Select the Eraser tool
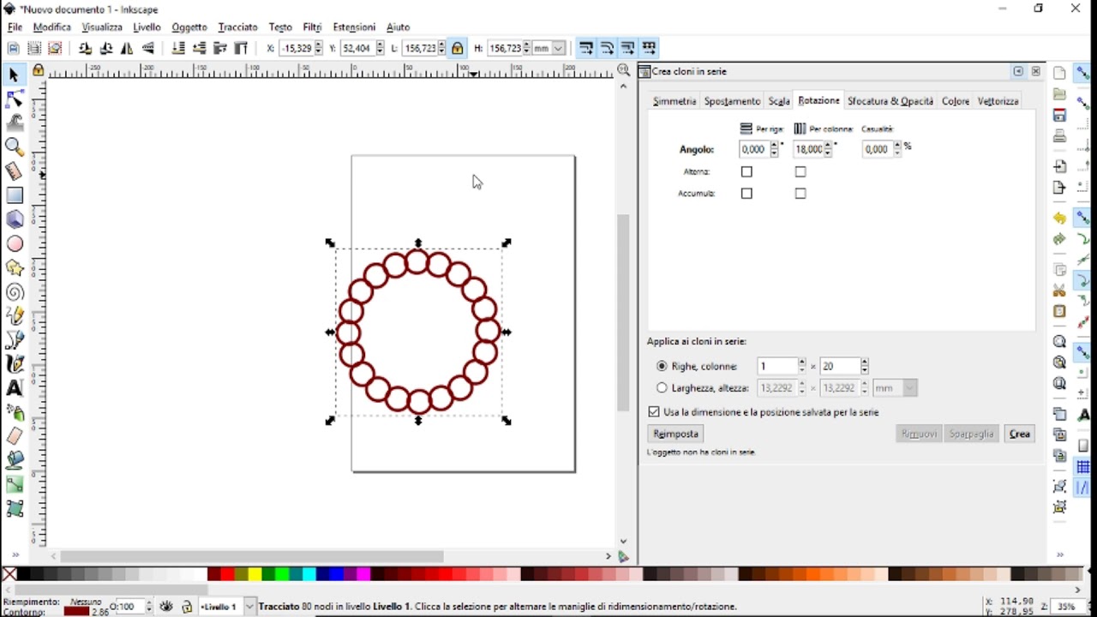Viewport: 1097px width, 617px height. (14, 436)
